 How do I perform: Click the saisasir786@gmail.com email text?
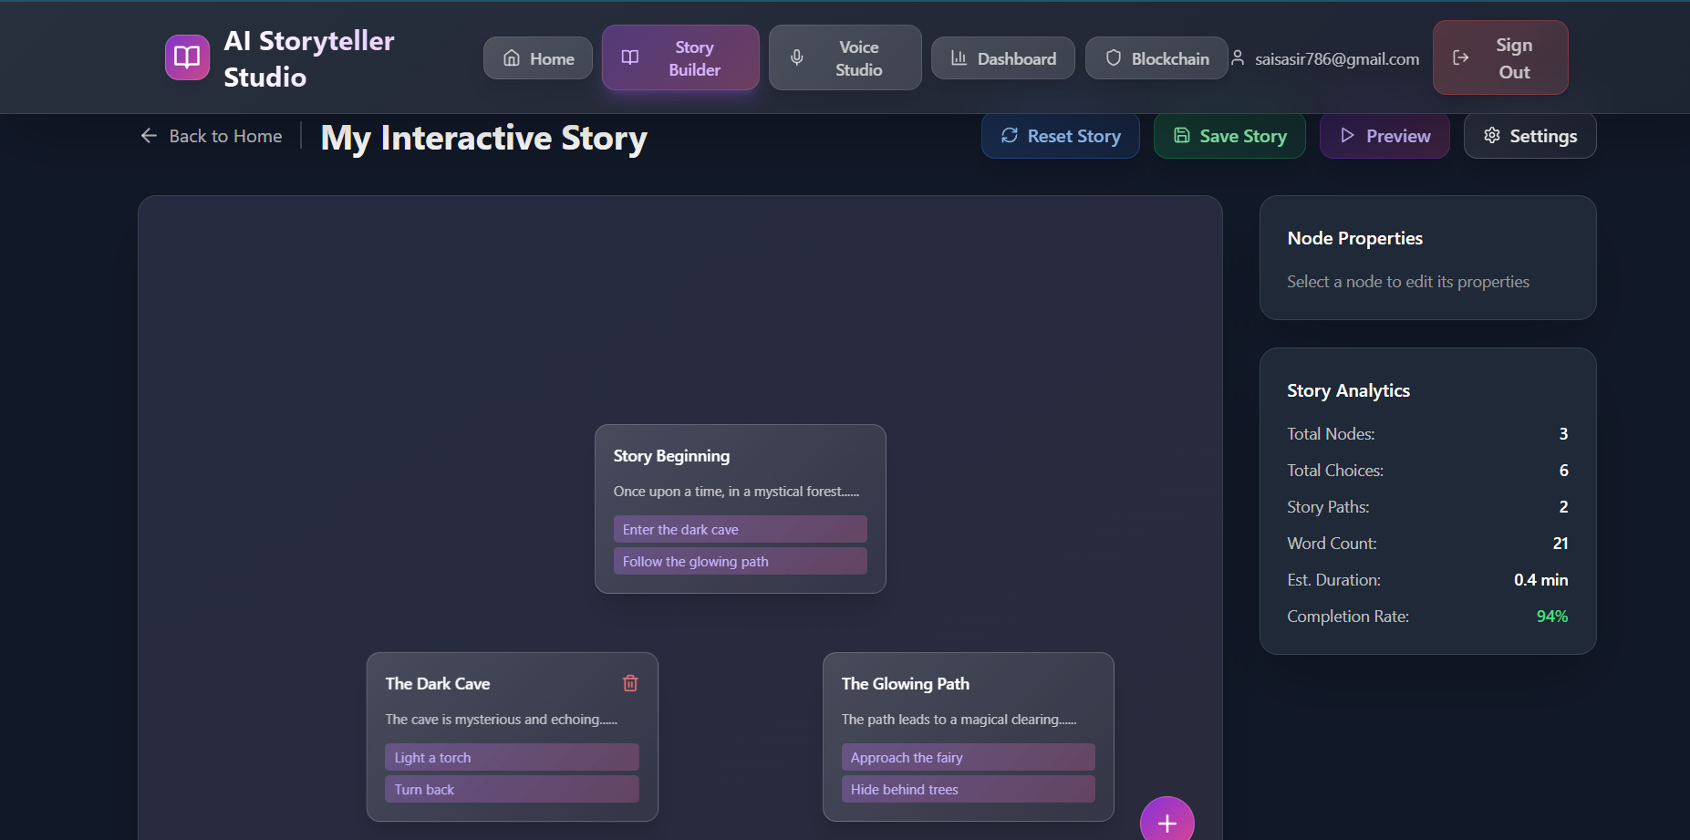pyautogui.click(x=1337, y=59)
